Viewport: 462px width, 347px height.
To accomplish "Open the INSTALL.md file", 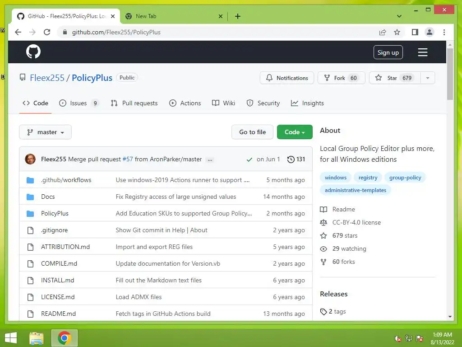I will [x=57, y=280].
